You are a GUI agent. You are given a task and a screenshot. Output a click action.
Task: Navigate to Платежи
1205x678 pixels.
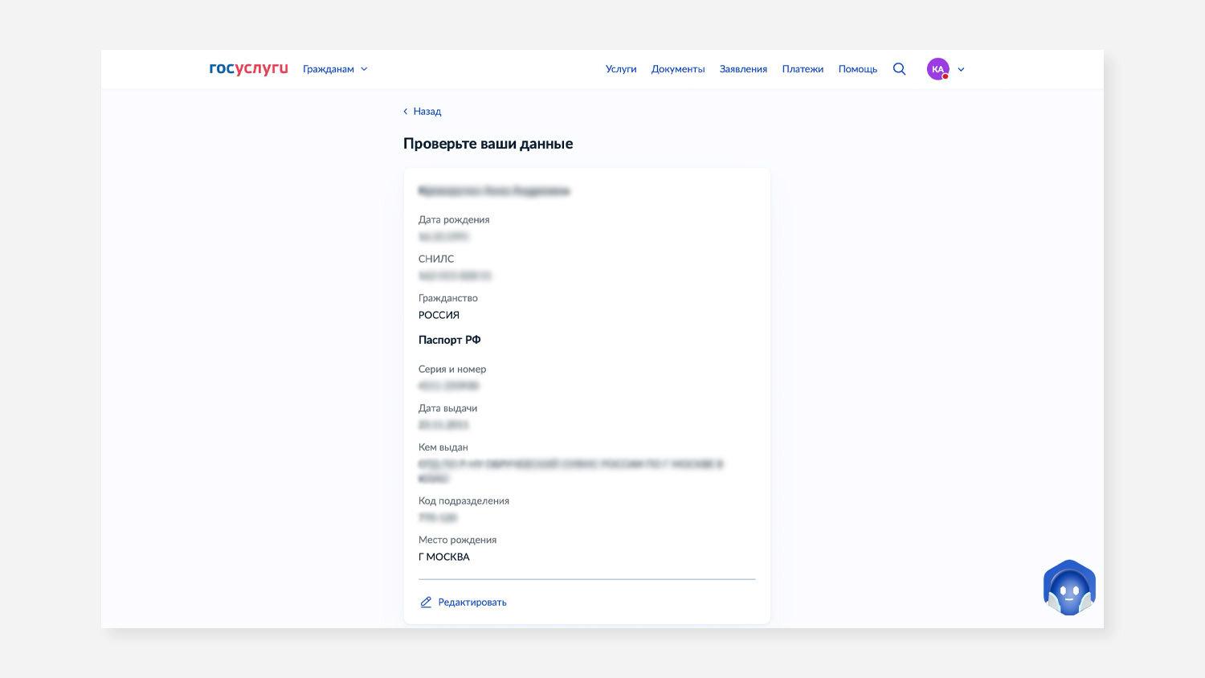803,69
